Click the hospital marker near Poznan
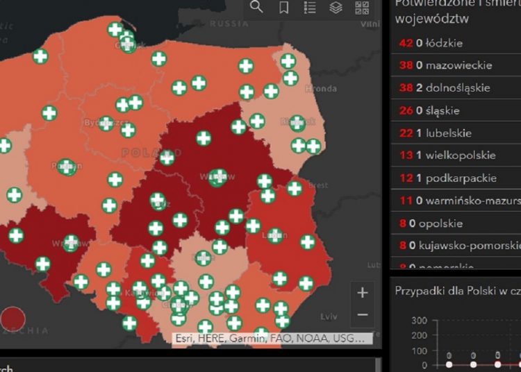 67,167
